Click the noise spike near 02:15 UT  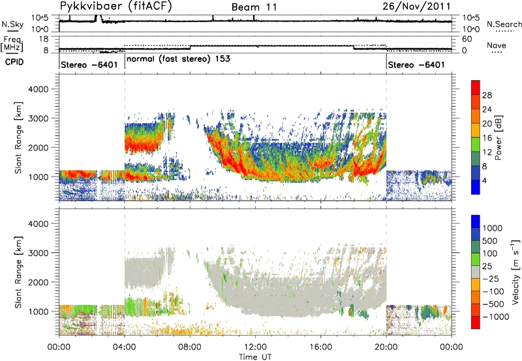coord(99,18)
